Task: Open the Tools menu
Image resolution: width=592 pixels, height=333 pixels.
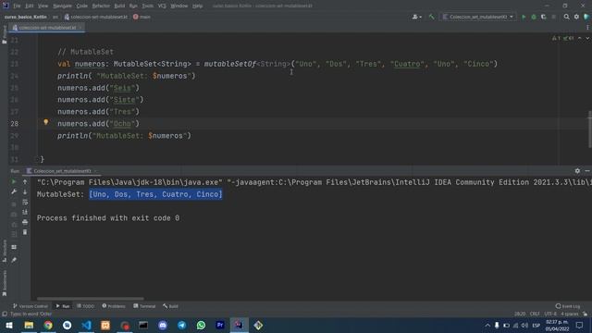Action: (148, 6)
